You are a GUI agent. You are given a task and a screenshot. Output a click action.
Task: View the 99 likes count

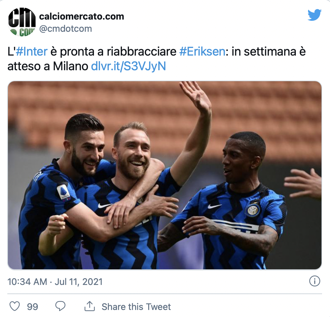click(32, 307)
